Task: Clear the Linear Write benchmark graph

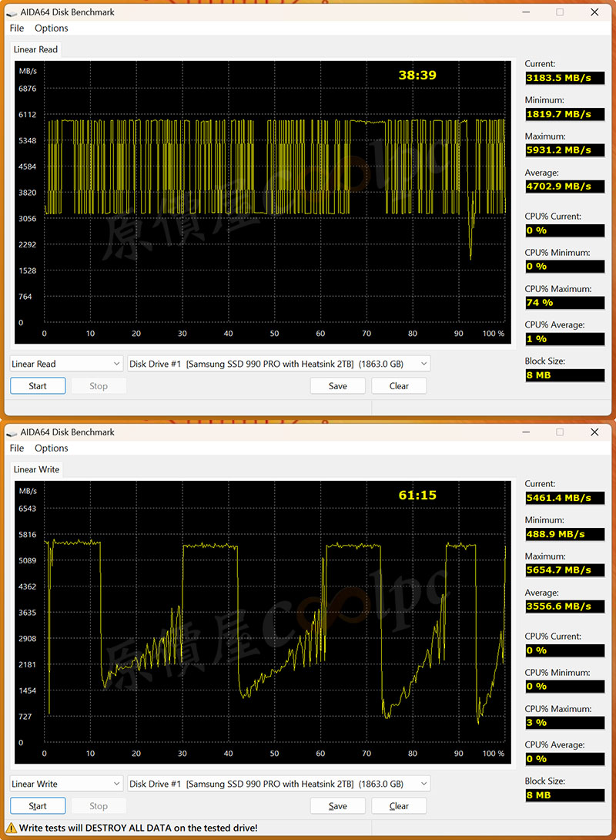Action: click(399, 806)
